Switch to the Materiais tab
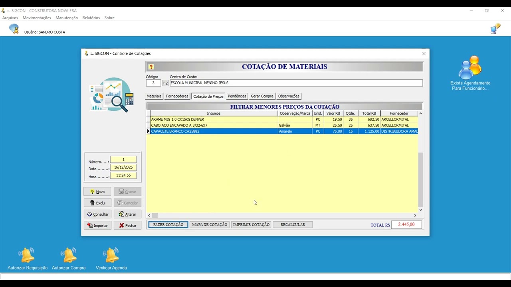511x287 pixels. (x=154, y=96)
